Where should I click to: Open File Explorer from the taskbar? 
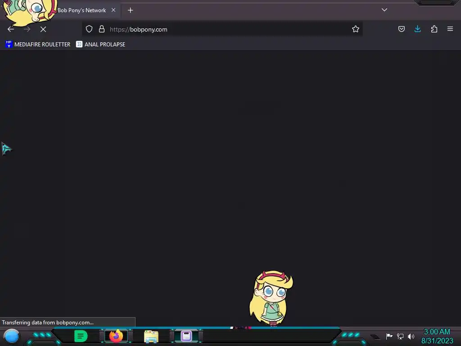click(151, 336)
